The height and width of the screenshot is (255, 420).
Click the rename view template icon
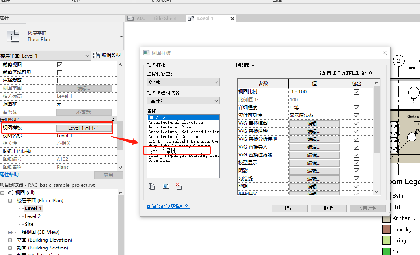pos(165,186)
